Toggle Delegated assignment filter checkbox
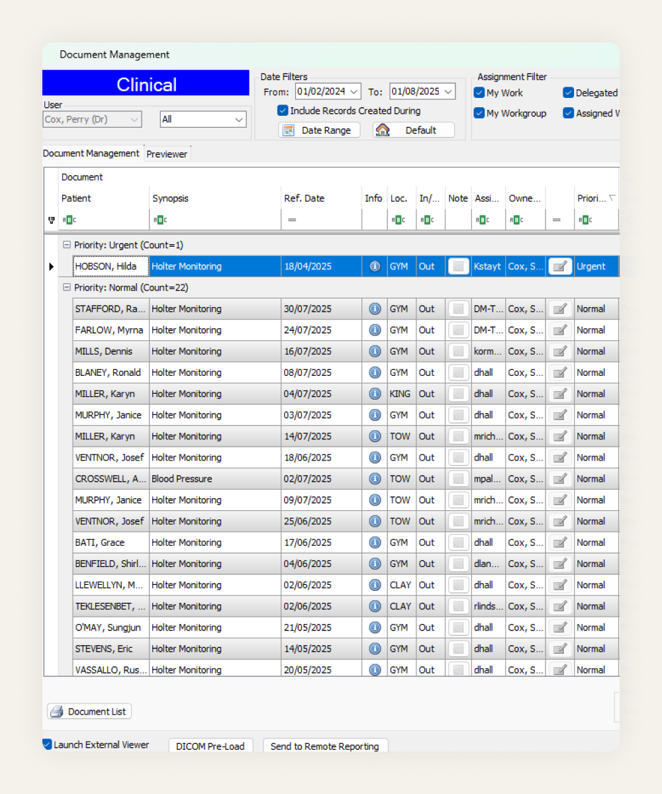Viewport: 662px width, 794px height. click(568, 93)
